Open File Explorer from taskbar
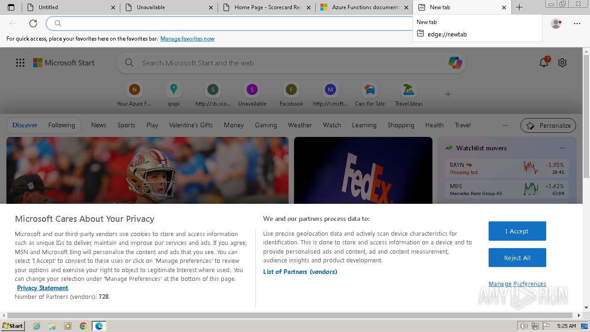The height and width of the screenshot is (332, 590). (x=52, y=326)
